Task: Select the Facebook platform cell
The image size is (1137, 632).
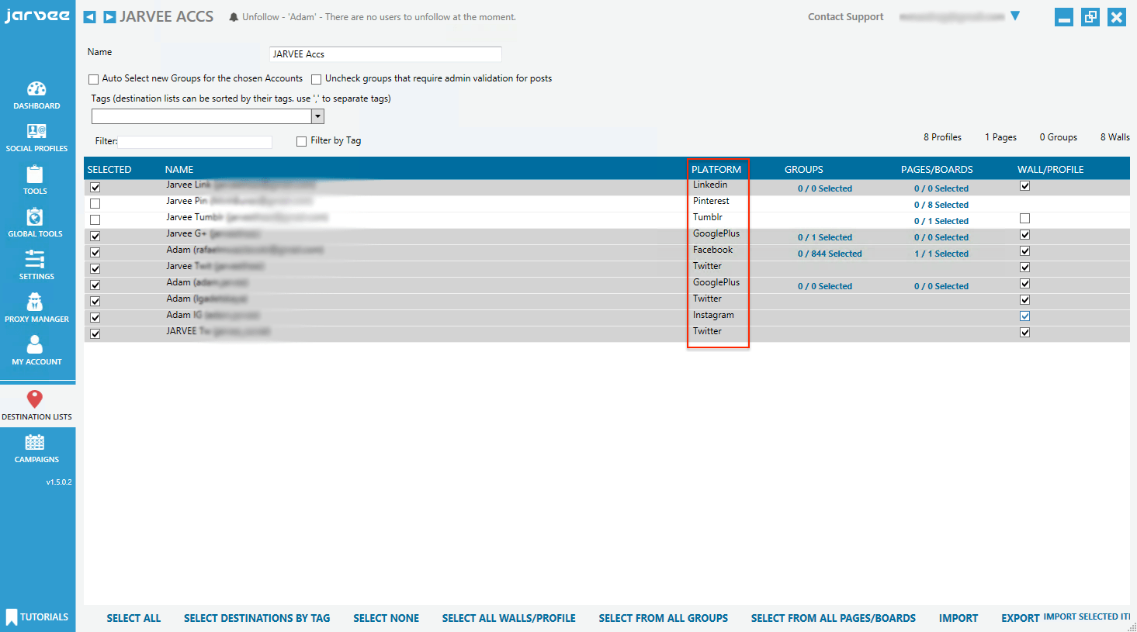Action: [x=712, y=250]
